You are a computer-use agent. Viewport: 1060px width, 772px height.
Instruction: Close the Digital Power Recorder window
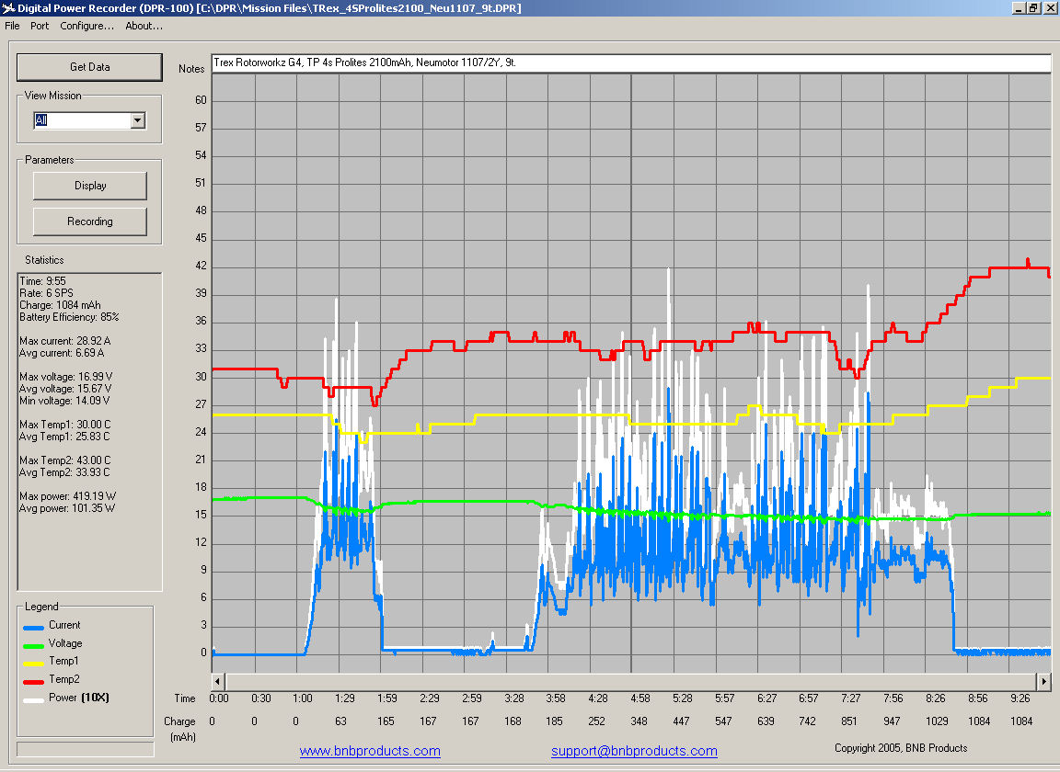pos(1050,8)
